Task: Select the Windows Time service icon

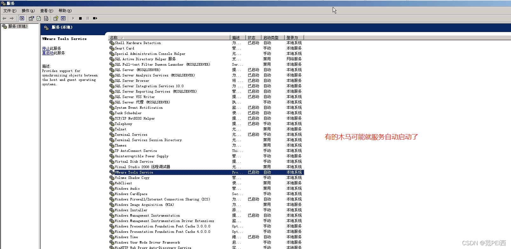Action: (112, 237)
